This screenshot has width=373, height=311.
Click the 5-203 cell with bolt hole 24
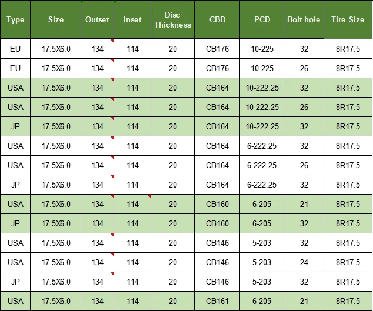[x=262, y=262]
